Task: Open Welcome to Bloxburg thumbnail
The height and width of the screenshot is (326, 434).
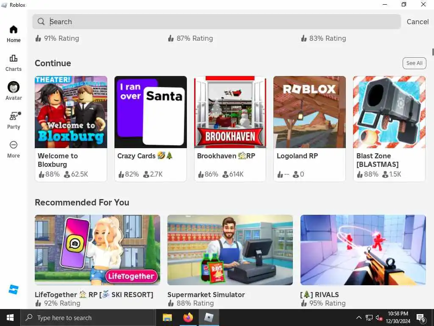Action: pos(71,112)
